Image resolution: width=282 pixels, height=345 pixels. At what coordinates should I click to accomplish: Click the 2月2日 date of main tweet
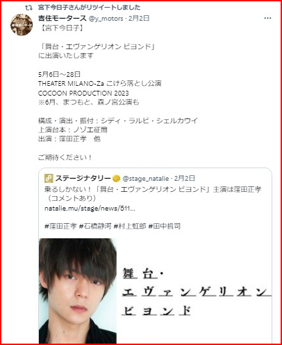pos(139,18)
